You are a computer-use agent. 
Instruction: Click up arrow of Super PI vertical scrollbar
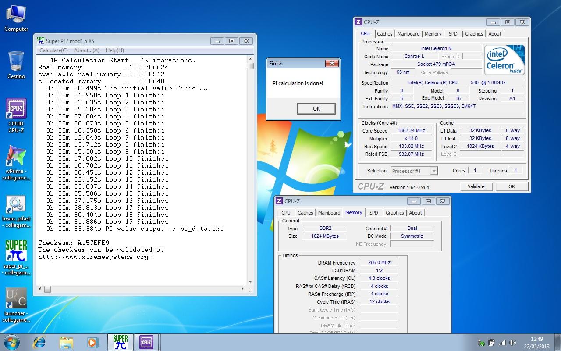pos(250,59)
